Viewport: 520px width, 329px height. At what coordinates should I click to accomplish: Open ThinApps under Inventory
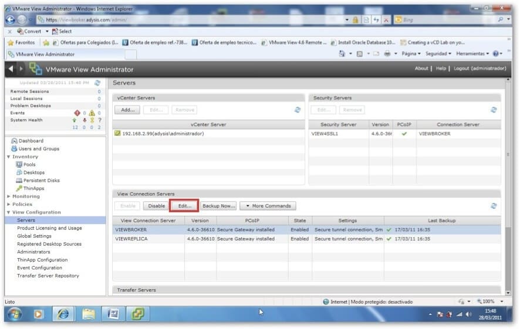coord(33,188)
